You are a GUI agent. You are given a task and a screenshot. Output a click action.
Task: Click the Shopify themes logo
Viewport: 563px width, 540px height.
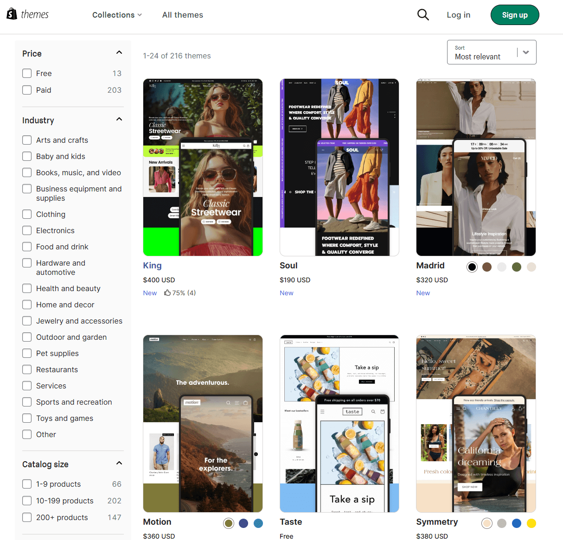pyautogui.click(x=28, y=14)
